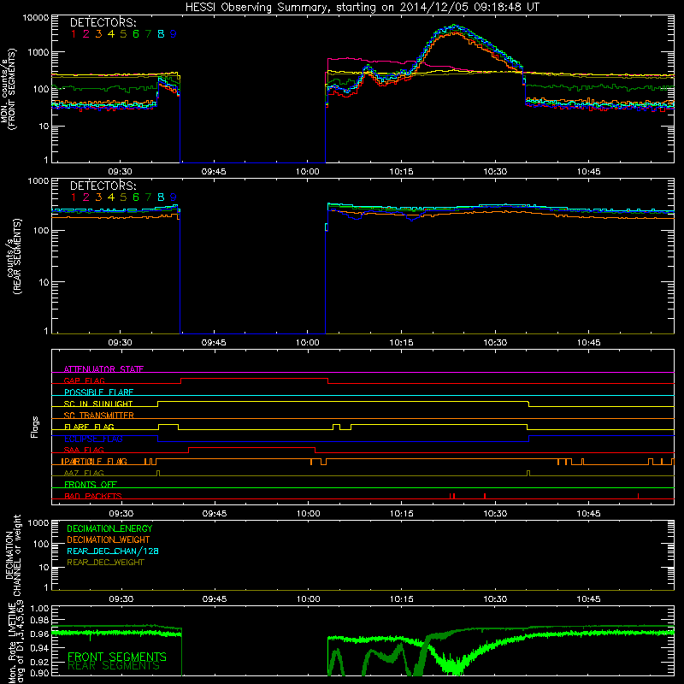Click the DECIMATION_ENERGY legend entry
Image resolution: width=684 pixels, height=684 pixels.
click(x=109, y=528)
